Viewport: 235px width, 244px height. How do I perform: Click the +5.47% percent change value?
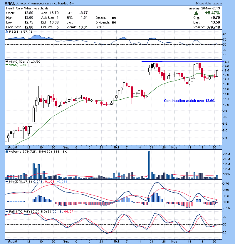coord(212,13)
